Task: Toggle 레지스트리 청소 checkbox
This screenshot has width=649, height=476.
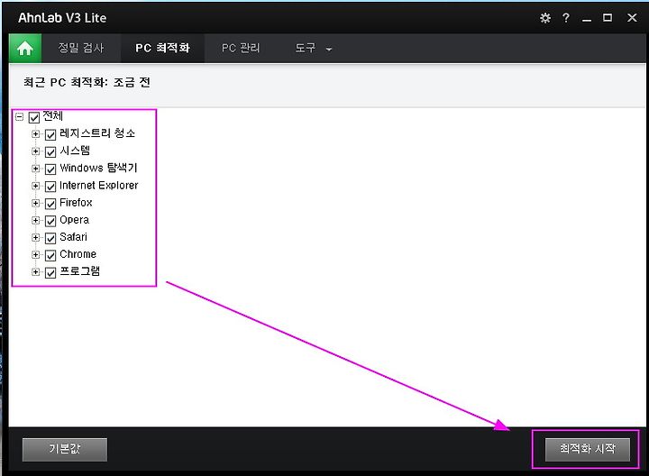Action: click(50, 134)
